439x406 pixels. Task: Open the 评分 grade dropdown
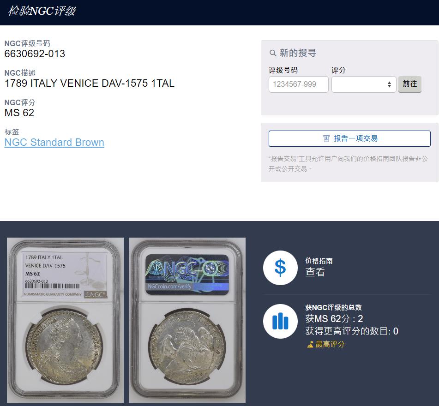364,84
